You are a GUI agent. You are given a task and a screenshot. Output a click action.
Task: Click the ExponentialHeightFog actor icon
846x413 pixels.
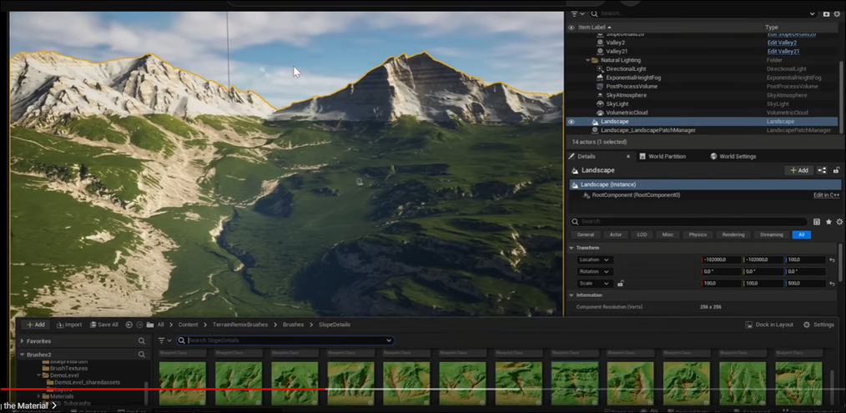click(600, 78)
